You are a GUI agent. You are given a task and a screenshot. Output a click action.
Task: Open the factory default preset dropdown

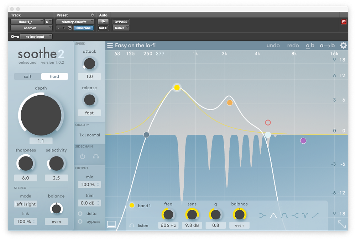point(75,22)
